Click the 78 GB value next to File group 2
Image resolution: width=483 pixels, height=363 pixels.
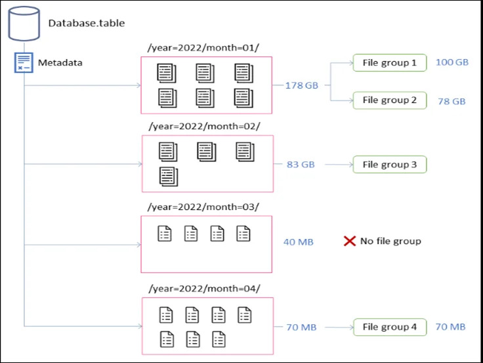(451, 101)
